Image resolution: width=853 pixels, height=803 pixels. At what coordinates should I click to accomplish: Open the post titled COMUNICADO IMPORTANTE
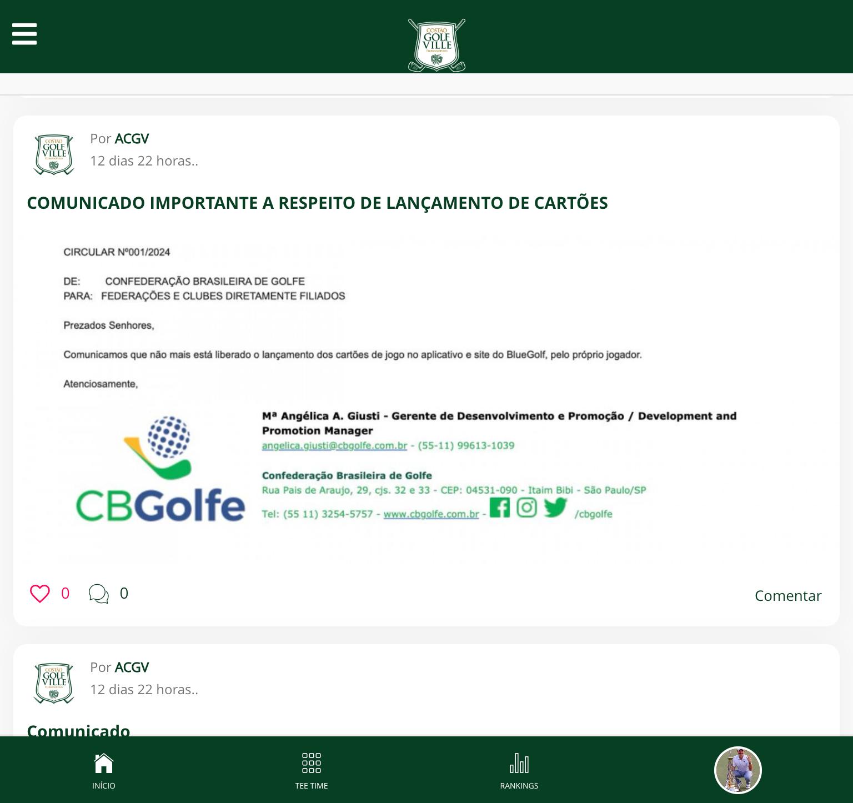317,203
